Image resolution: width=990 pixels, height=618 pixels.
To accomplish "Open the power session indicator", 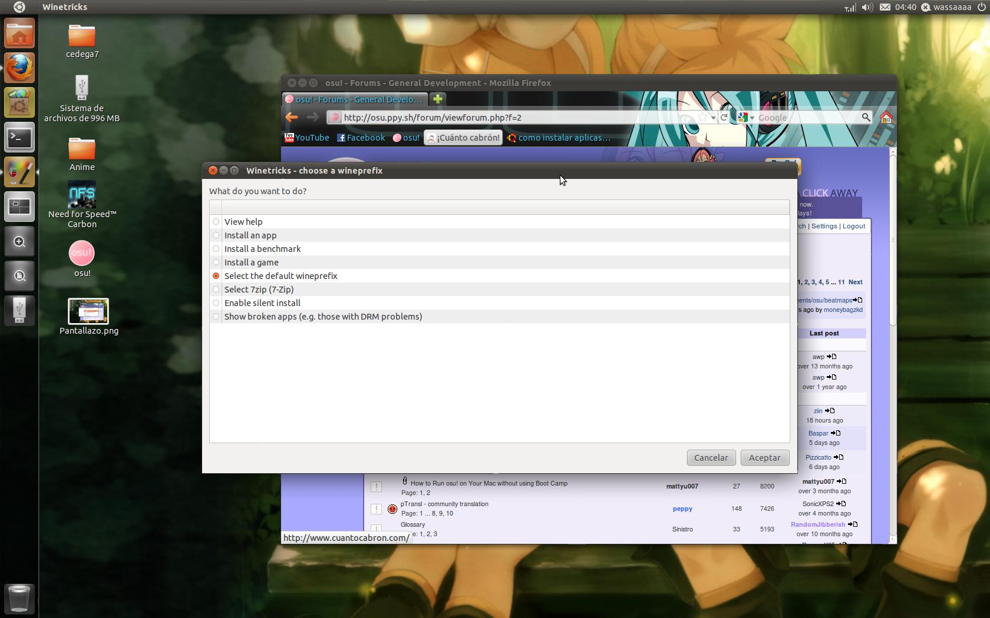I will click(x=981, y=7).
